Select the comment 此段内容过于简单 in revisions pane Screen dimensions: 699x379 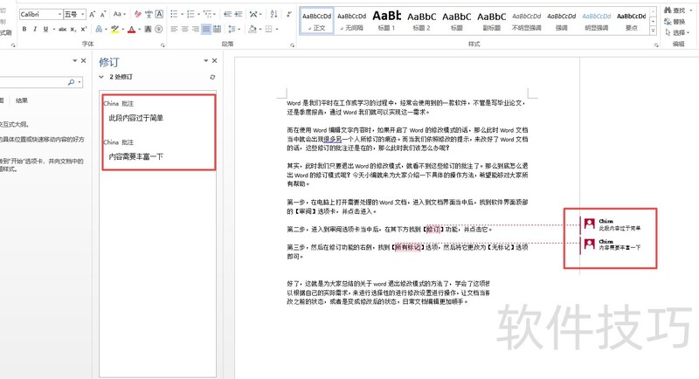(x=135, y=118)
